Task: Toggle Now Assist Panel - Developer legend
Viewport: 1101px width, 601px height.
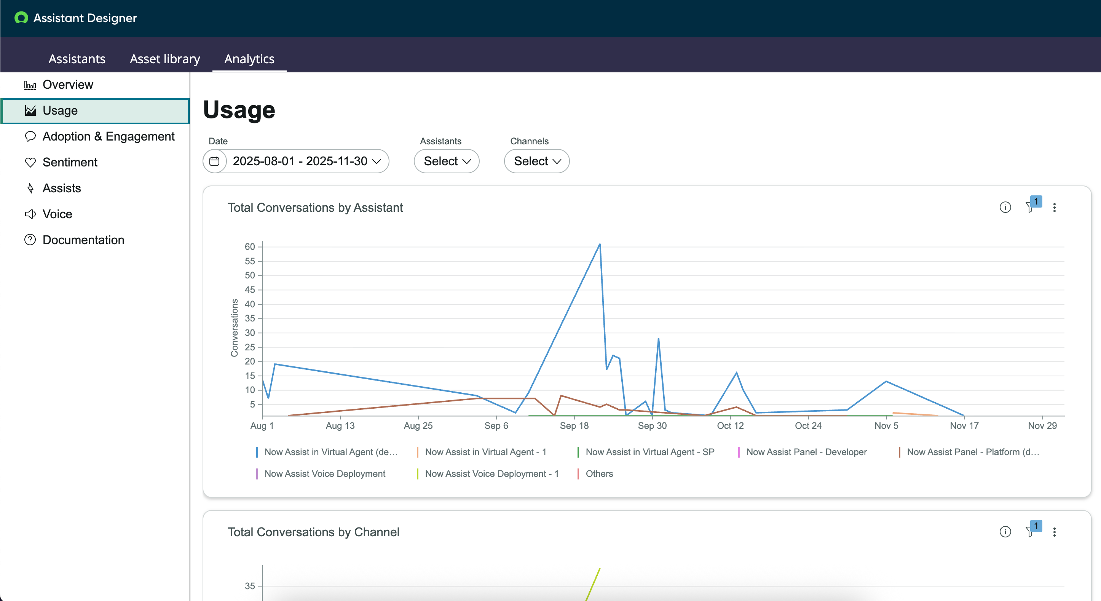Action: click(x=802, y=452)
